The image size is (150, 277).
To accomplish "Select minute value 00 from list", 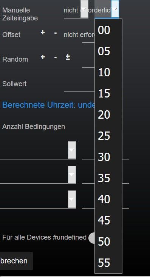I will point(108,30).
